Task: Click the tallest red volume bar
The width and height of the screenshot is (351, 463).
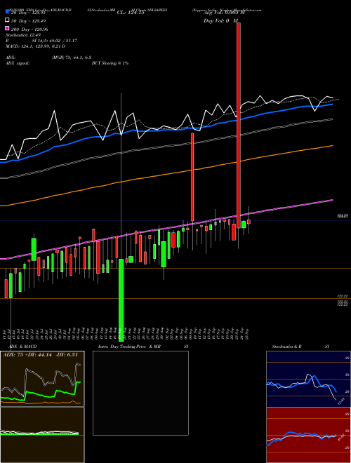Action: (239, 125)
